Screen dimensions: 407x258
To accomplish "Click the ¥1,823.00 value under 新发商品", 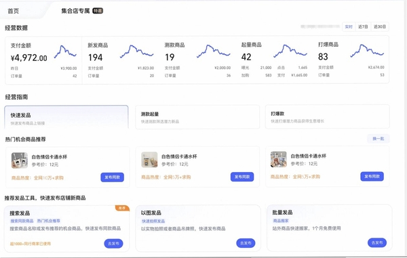I will pos(146,68).
